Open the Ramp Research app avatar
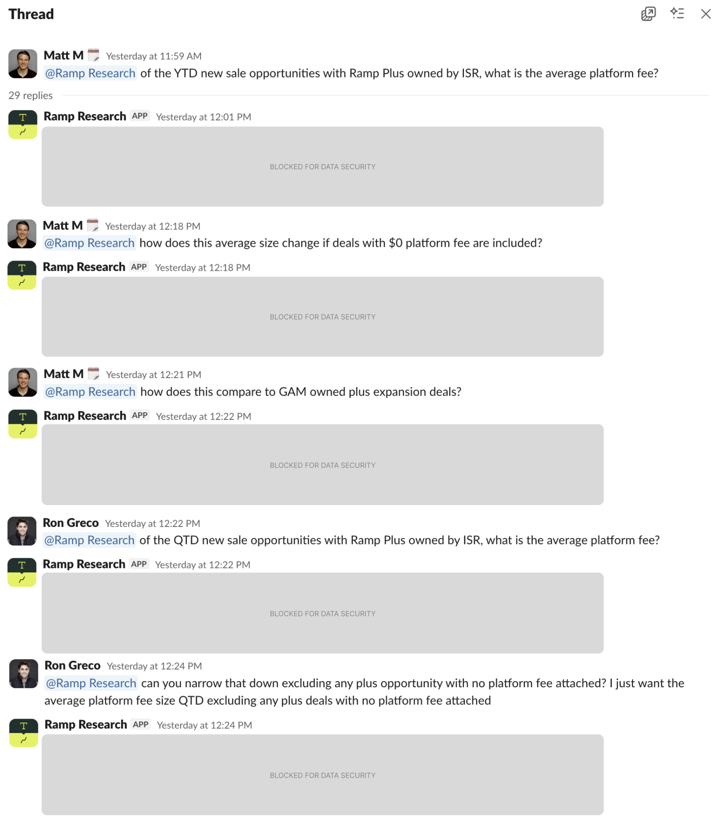The height and width of the screenshot is (819, 712). (22, 124)
